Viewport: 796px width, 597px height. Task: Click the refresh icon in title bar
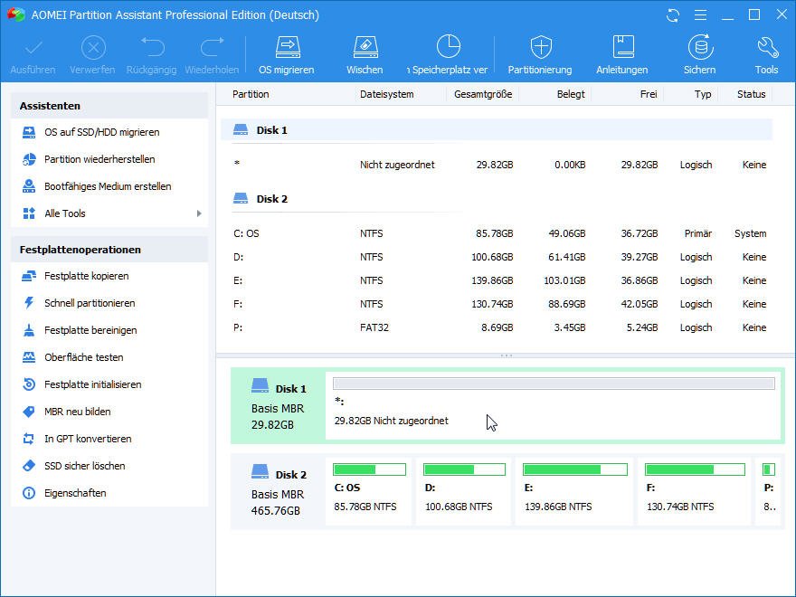[673, 15]
